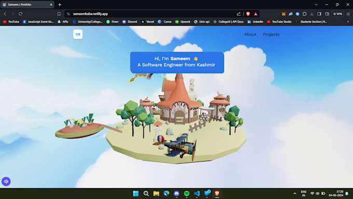This screenshot has height=199, width=353.
Task: Open the share page icon in address bar
Action: [x=239, y=14]
